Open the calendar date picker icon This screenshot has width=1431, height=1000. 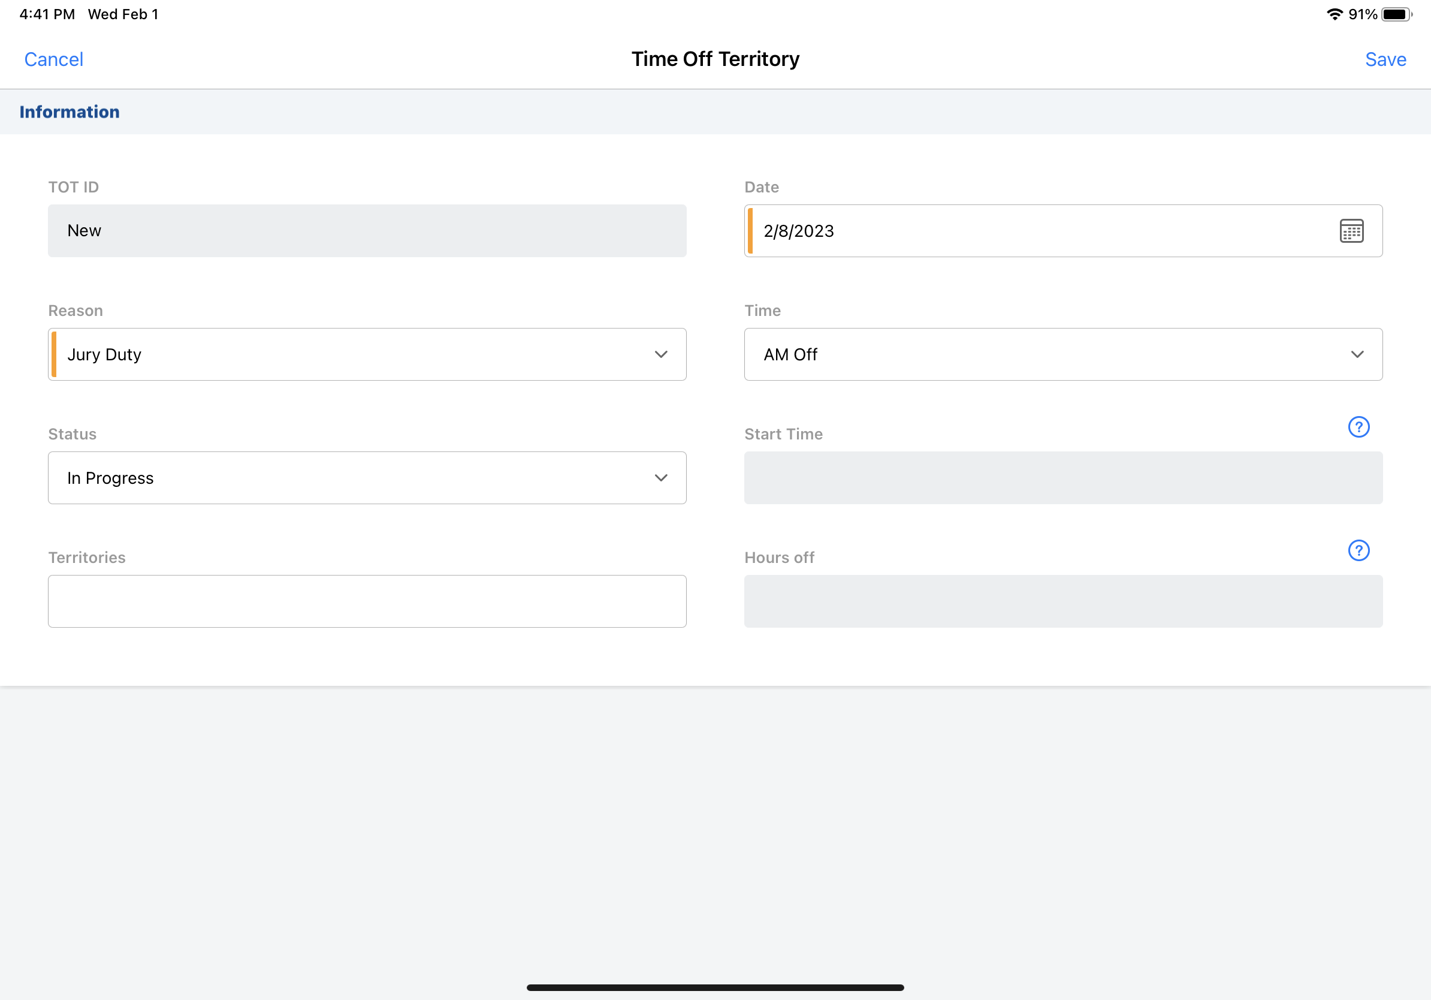tap(1351, 231)
